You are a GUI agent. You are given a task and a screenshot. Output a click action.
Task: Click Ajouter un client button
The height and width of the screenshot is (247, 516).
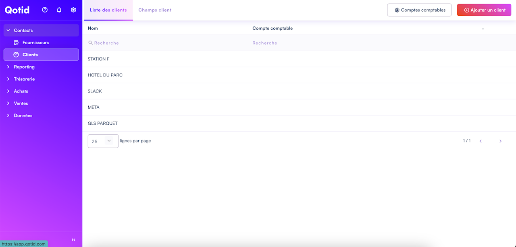(x=484, y=10)
